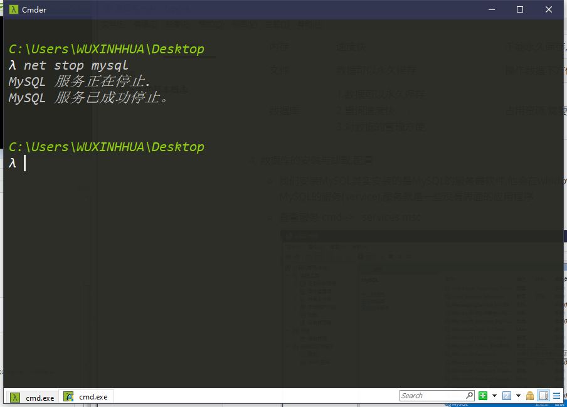
Task: Click the magnifier icon in Search box
Action: pyautogui.click(x=470, y=396)
